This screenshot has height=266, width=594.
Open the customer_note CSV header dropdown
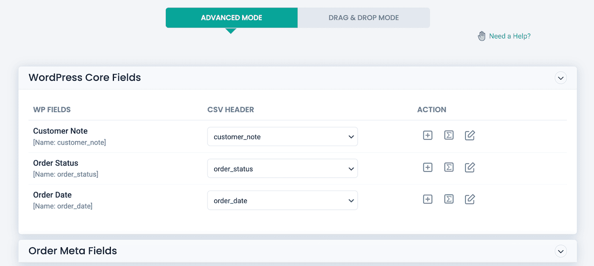point(283,137)
